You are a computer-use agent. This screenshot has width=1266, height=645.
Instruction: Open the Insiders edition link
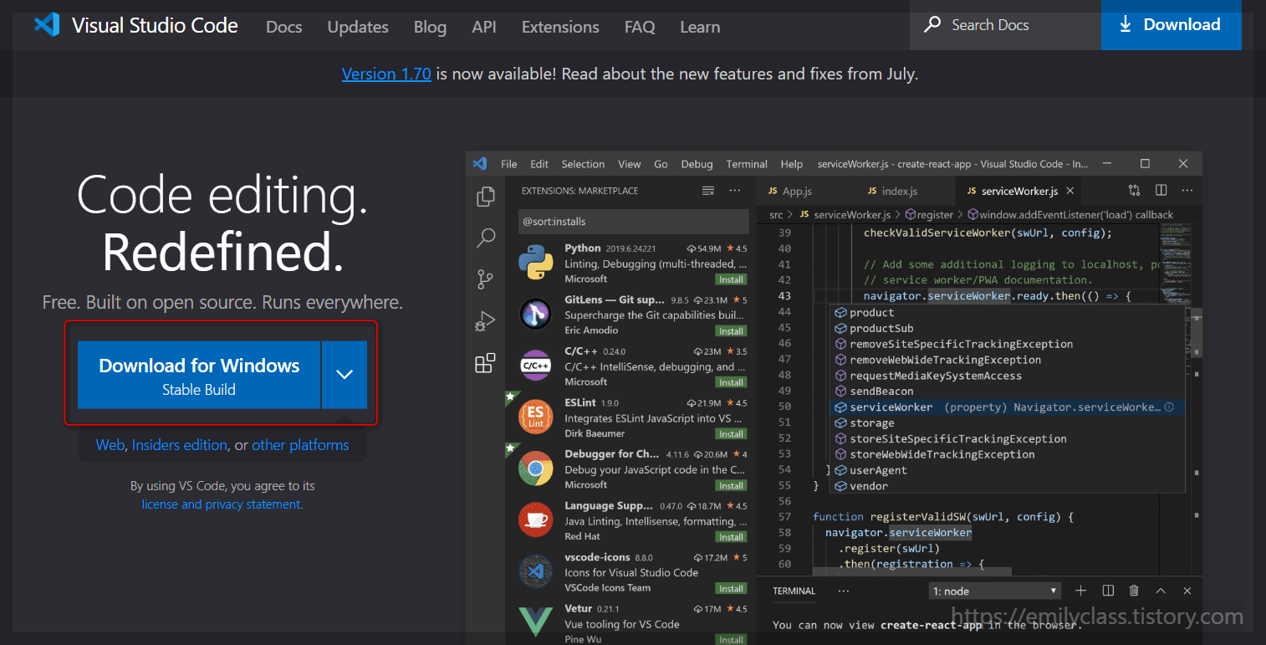click(179, 445)
